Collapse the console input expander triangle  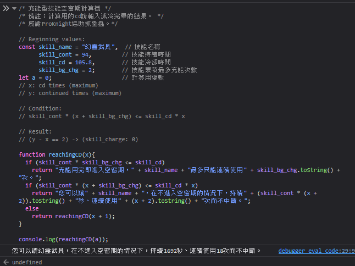point(14,9)
